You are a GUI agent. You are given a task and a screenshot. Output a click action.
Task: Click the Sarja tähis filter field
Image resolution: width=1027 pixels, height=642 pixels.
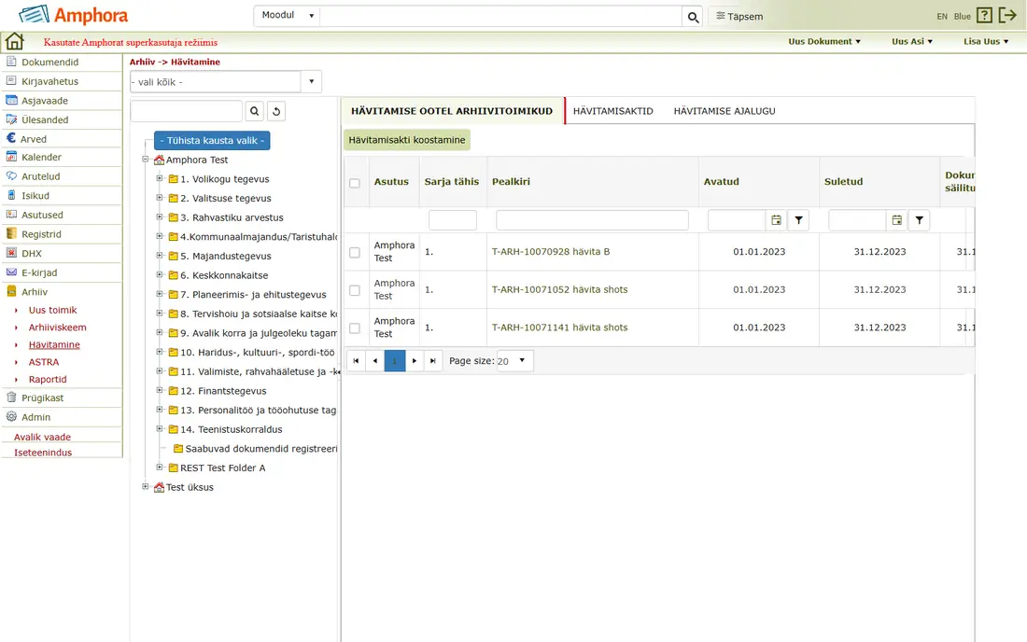pos(453,220)
